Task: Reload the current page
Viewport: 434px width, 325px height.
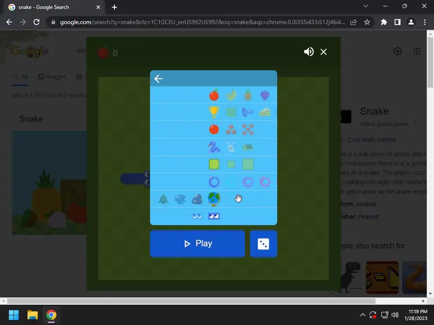Action: (36, 22)
